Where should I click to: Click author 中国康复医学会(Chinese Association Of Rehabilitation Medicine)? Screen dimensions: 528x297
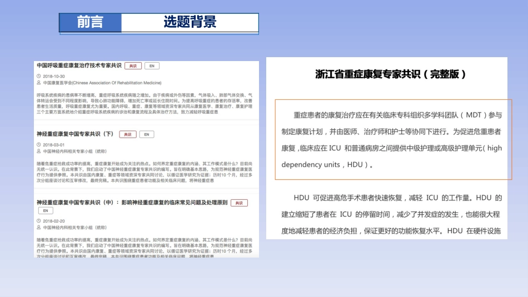point(102,83)
